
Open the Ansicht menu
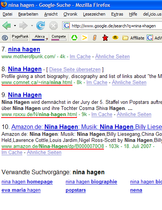(x=51, y=14)
